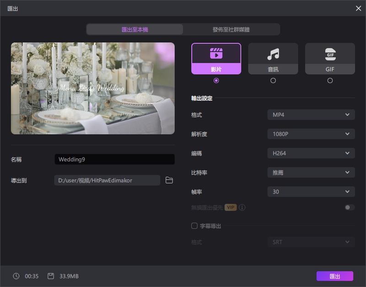This screenshot has height=287, width=366.
Task: Click the file size disk icon
Action: (x=51, y=276)
